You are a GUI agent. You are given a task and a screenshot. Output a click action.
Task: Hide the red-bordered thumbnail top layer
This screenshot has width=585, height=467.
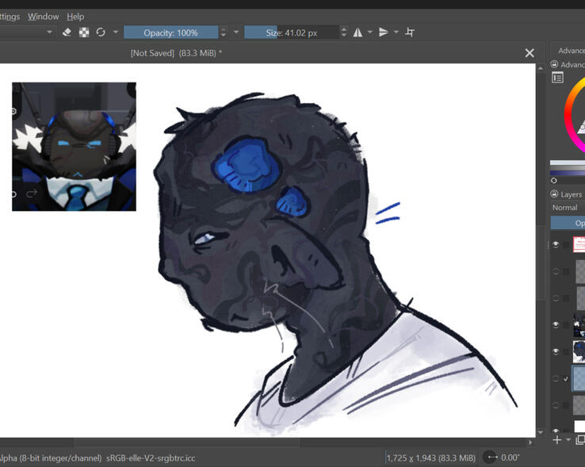click(x=556, y=244)
